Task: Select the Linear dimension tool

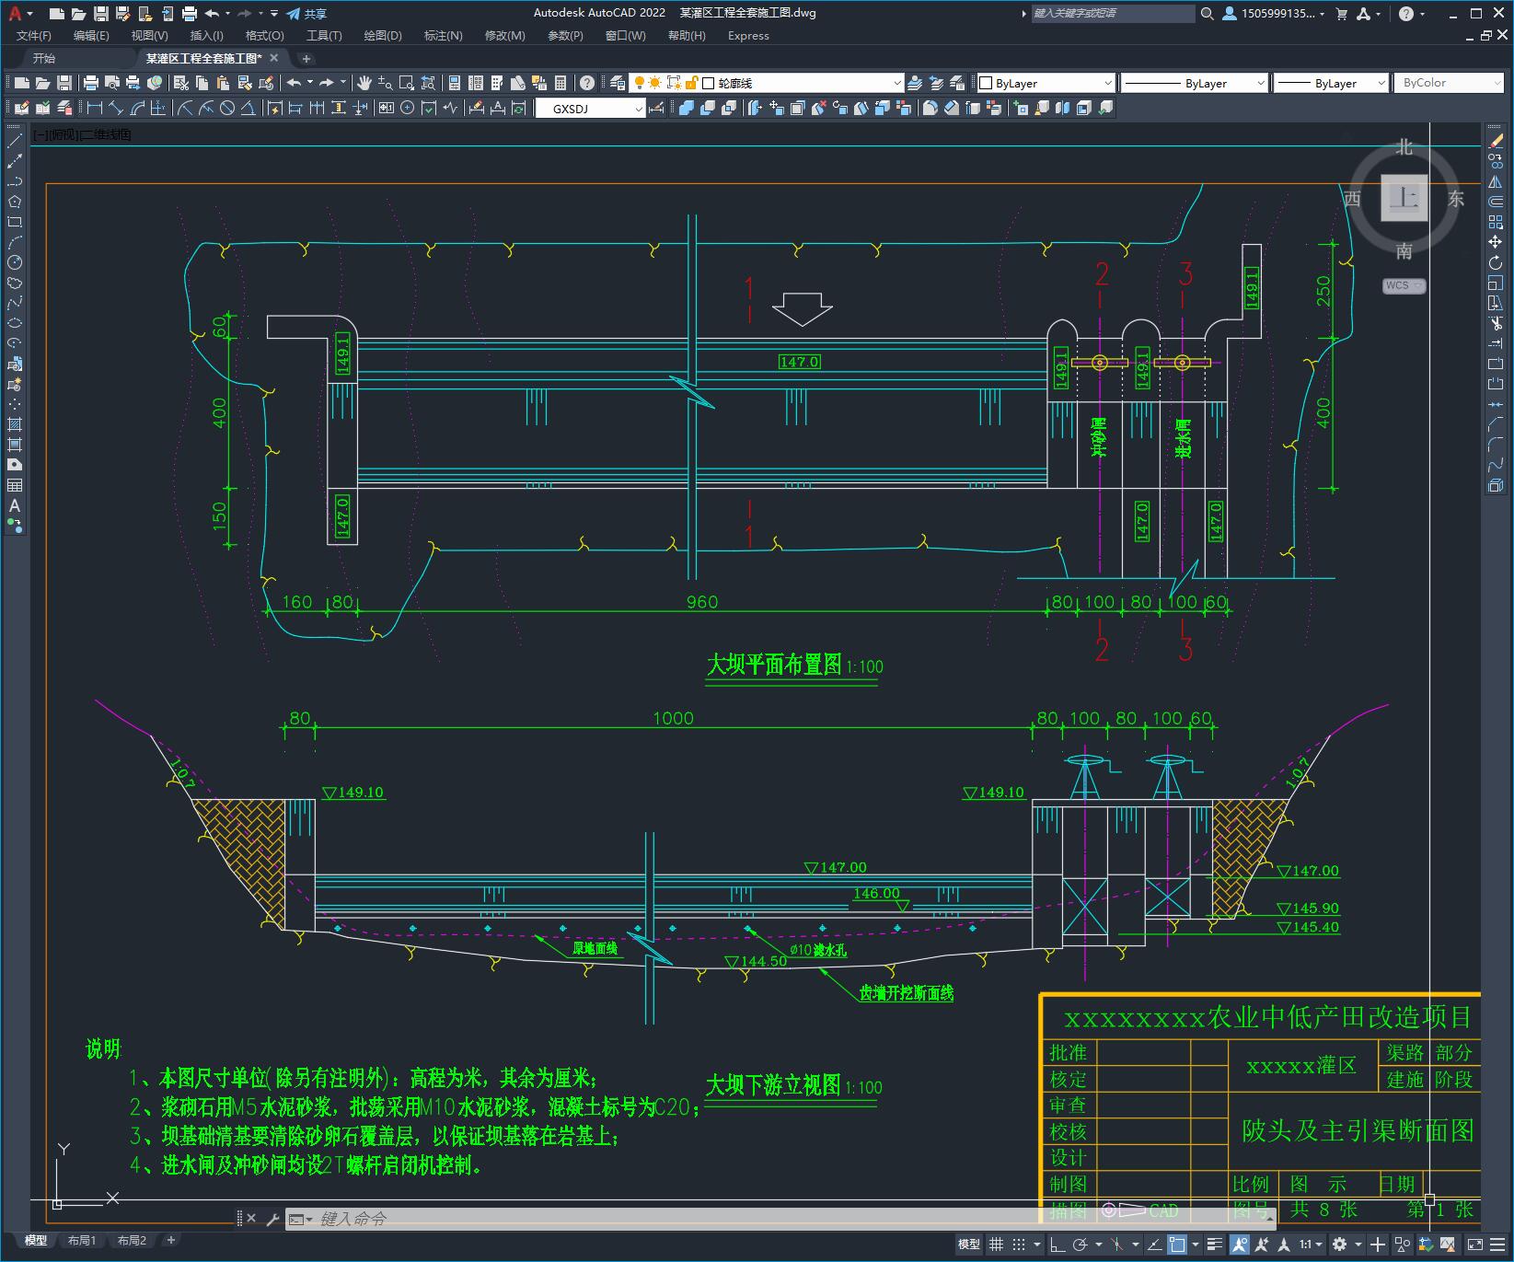Action: click(x=94, y=109)
